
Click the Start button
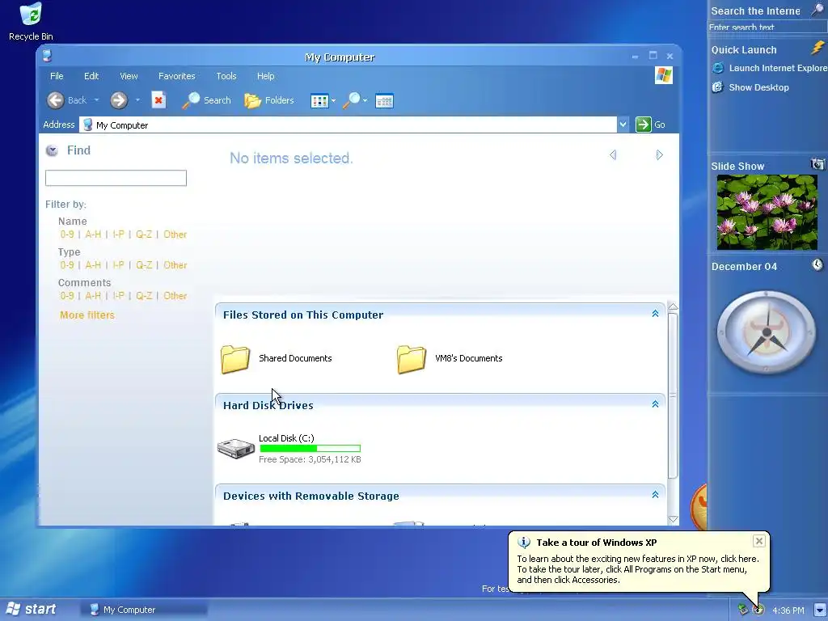click(31, 610)
